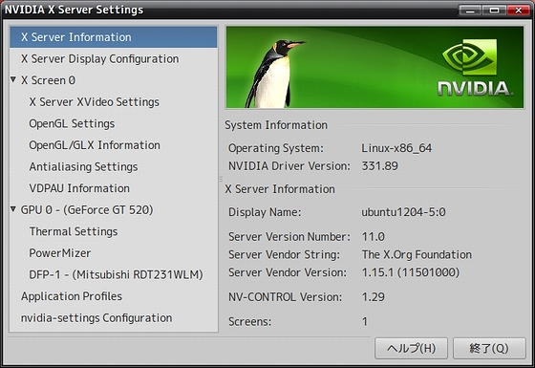
Task: Click NV-CONTROL version value 1.29
Action: (374, 297)
